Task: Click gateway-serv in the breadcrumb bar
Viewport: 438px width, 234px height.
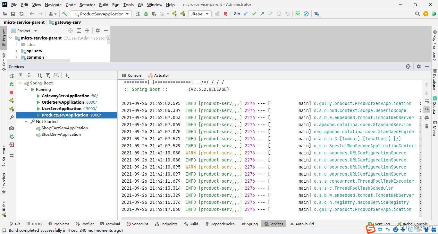Action: (65, 22)
